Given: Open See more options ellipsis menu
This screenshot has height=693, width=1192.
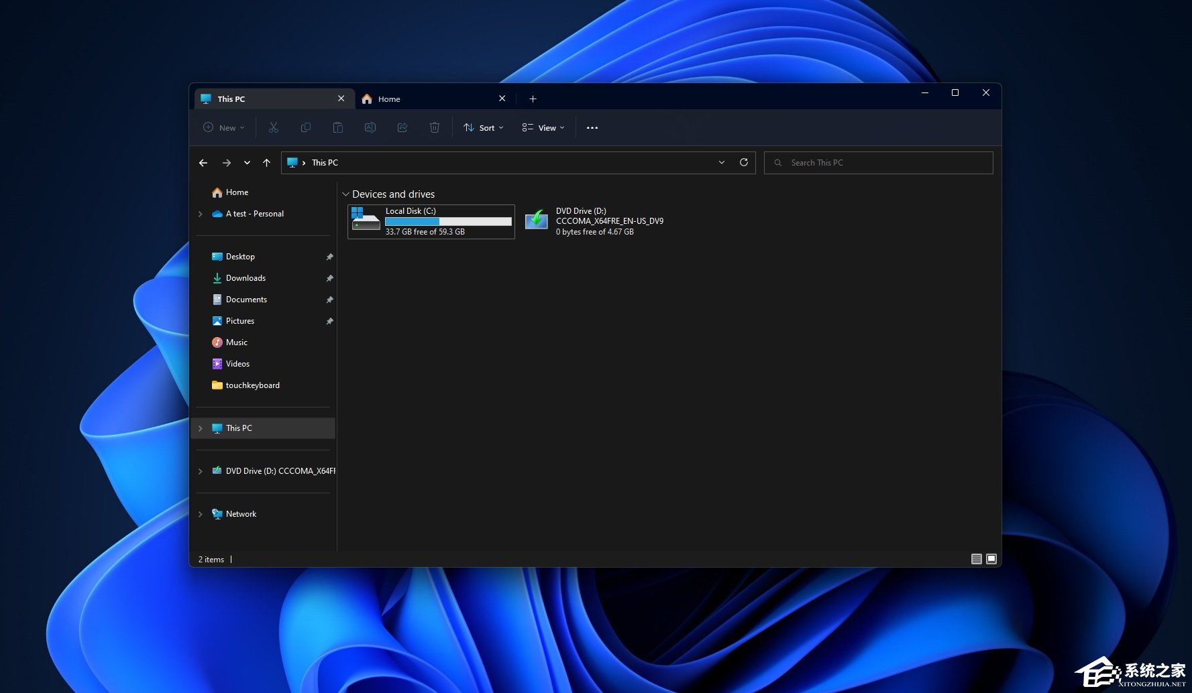Looking at the screenshot, I should pyautogui.click(x=592, y=127).
